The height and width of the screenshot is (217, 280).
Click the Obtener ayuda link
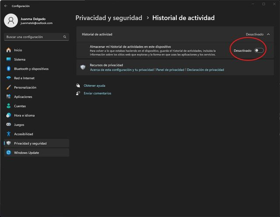tap(94, 86)
